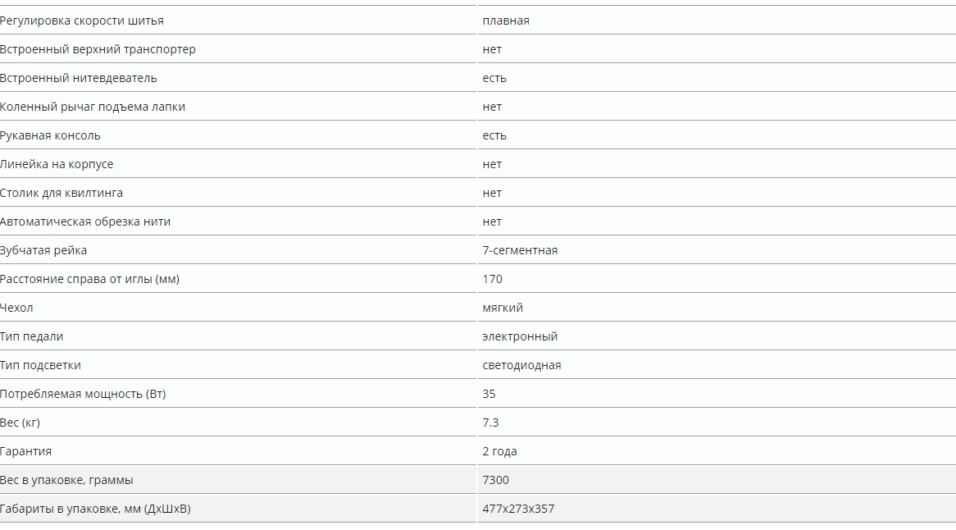Click the warranty value '2 года'

pos(499,450)
